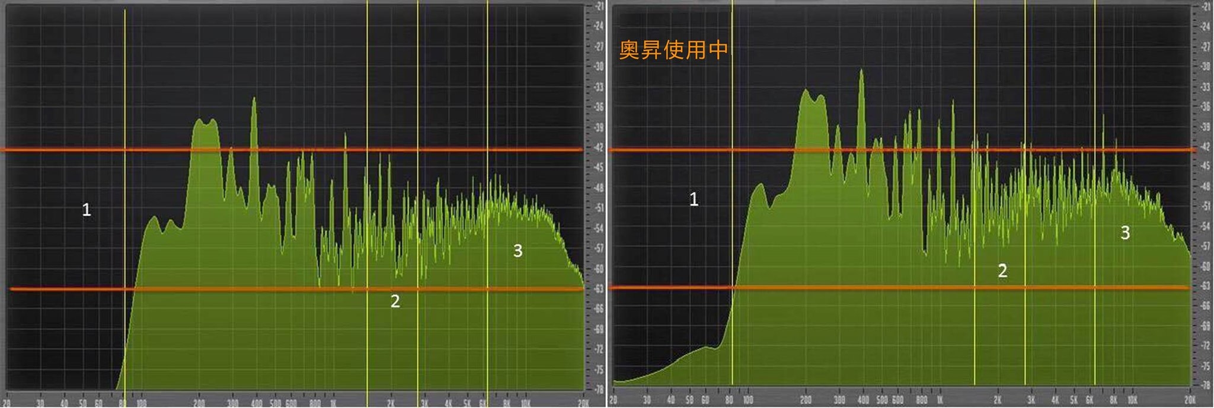
Task: Click the 20 Hz tick on right frequency axis
Action: [x=614, y=400]
